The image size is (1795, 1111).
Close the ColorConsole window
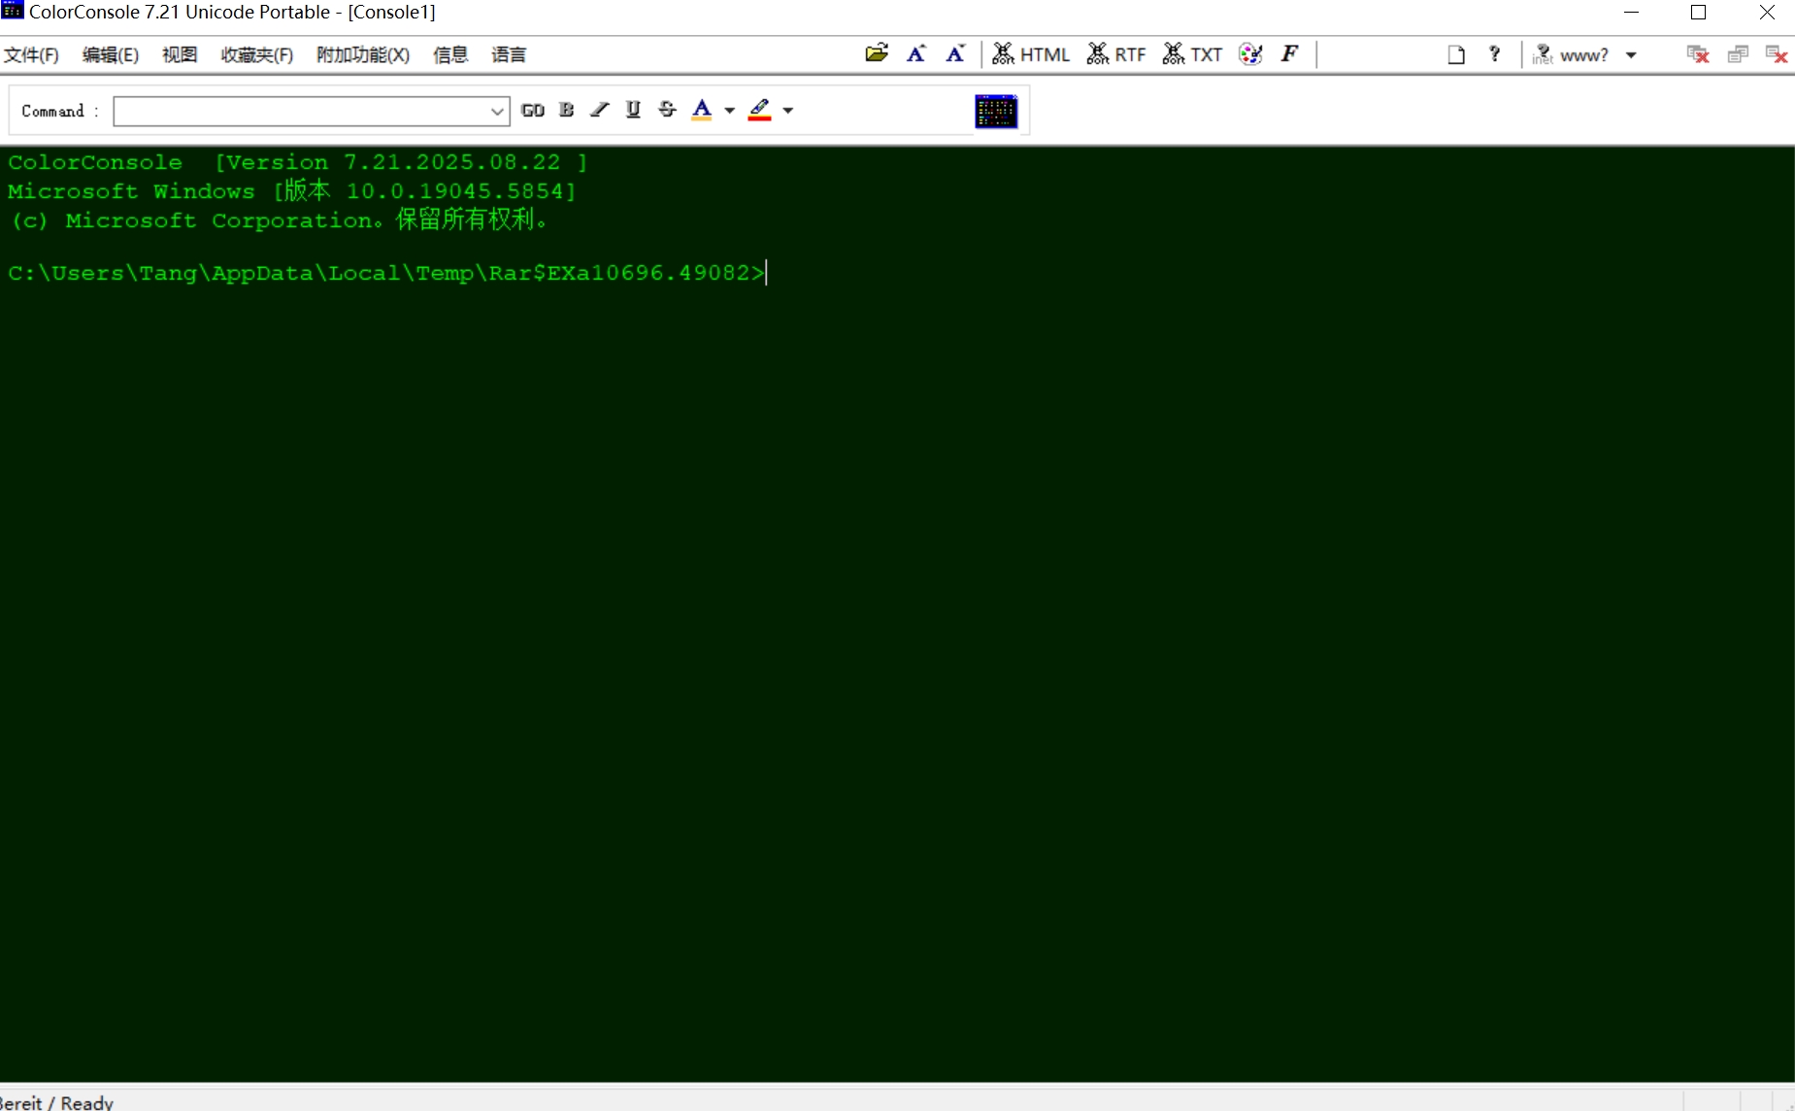click(1767, 13)
